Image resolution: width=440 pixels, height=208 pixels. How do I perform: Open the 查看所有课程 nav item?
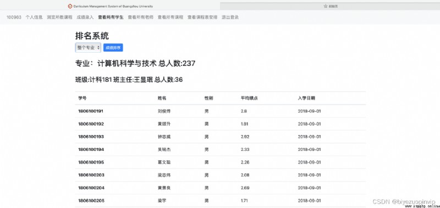click(x=170, y=18)
